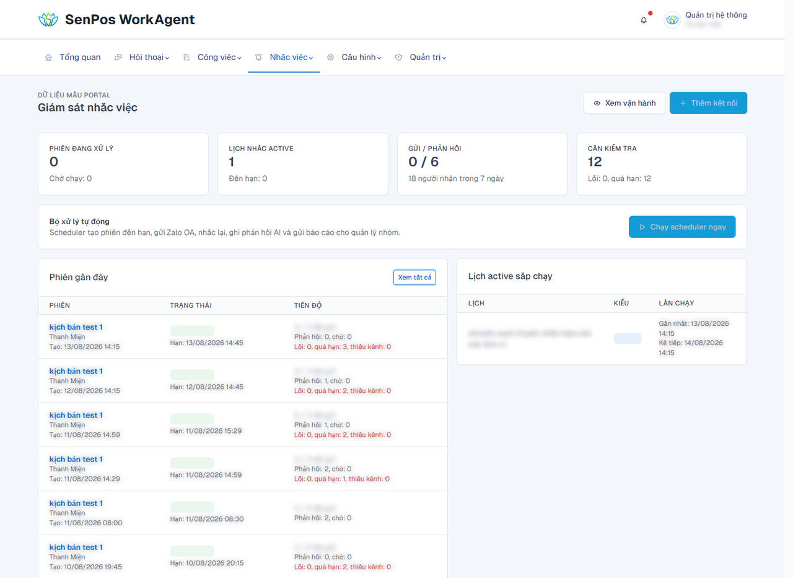This screenshot has width=793, height=578.
Task: Click the Thêm kết nối button
Action: (708, 103)
